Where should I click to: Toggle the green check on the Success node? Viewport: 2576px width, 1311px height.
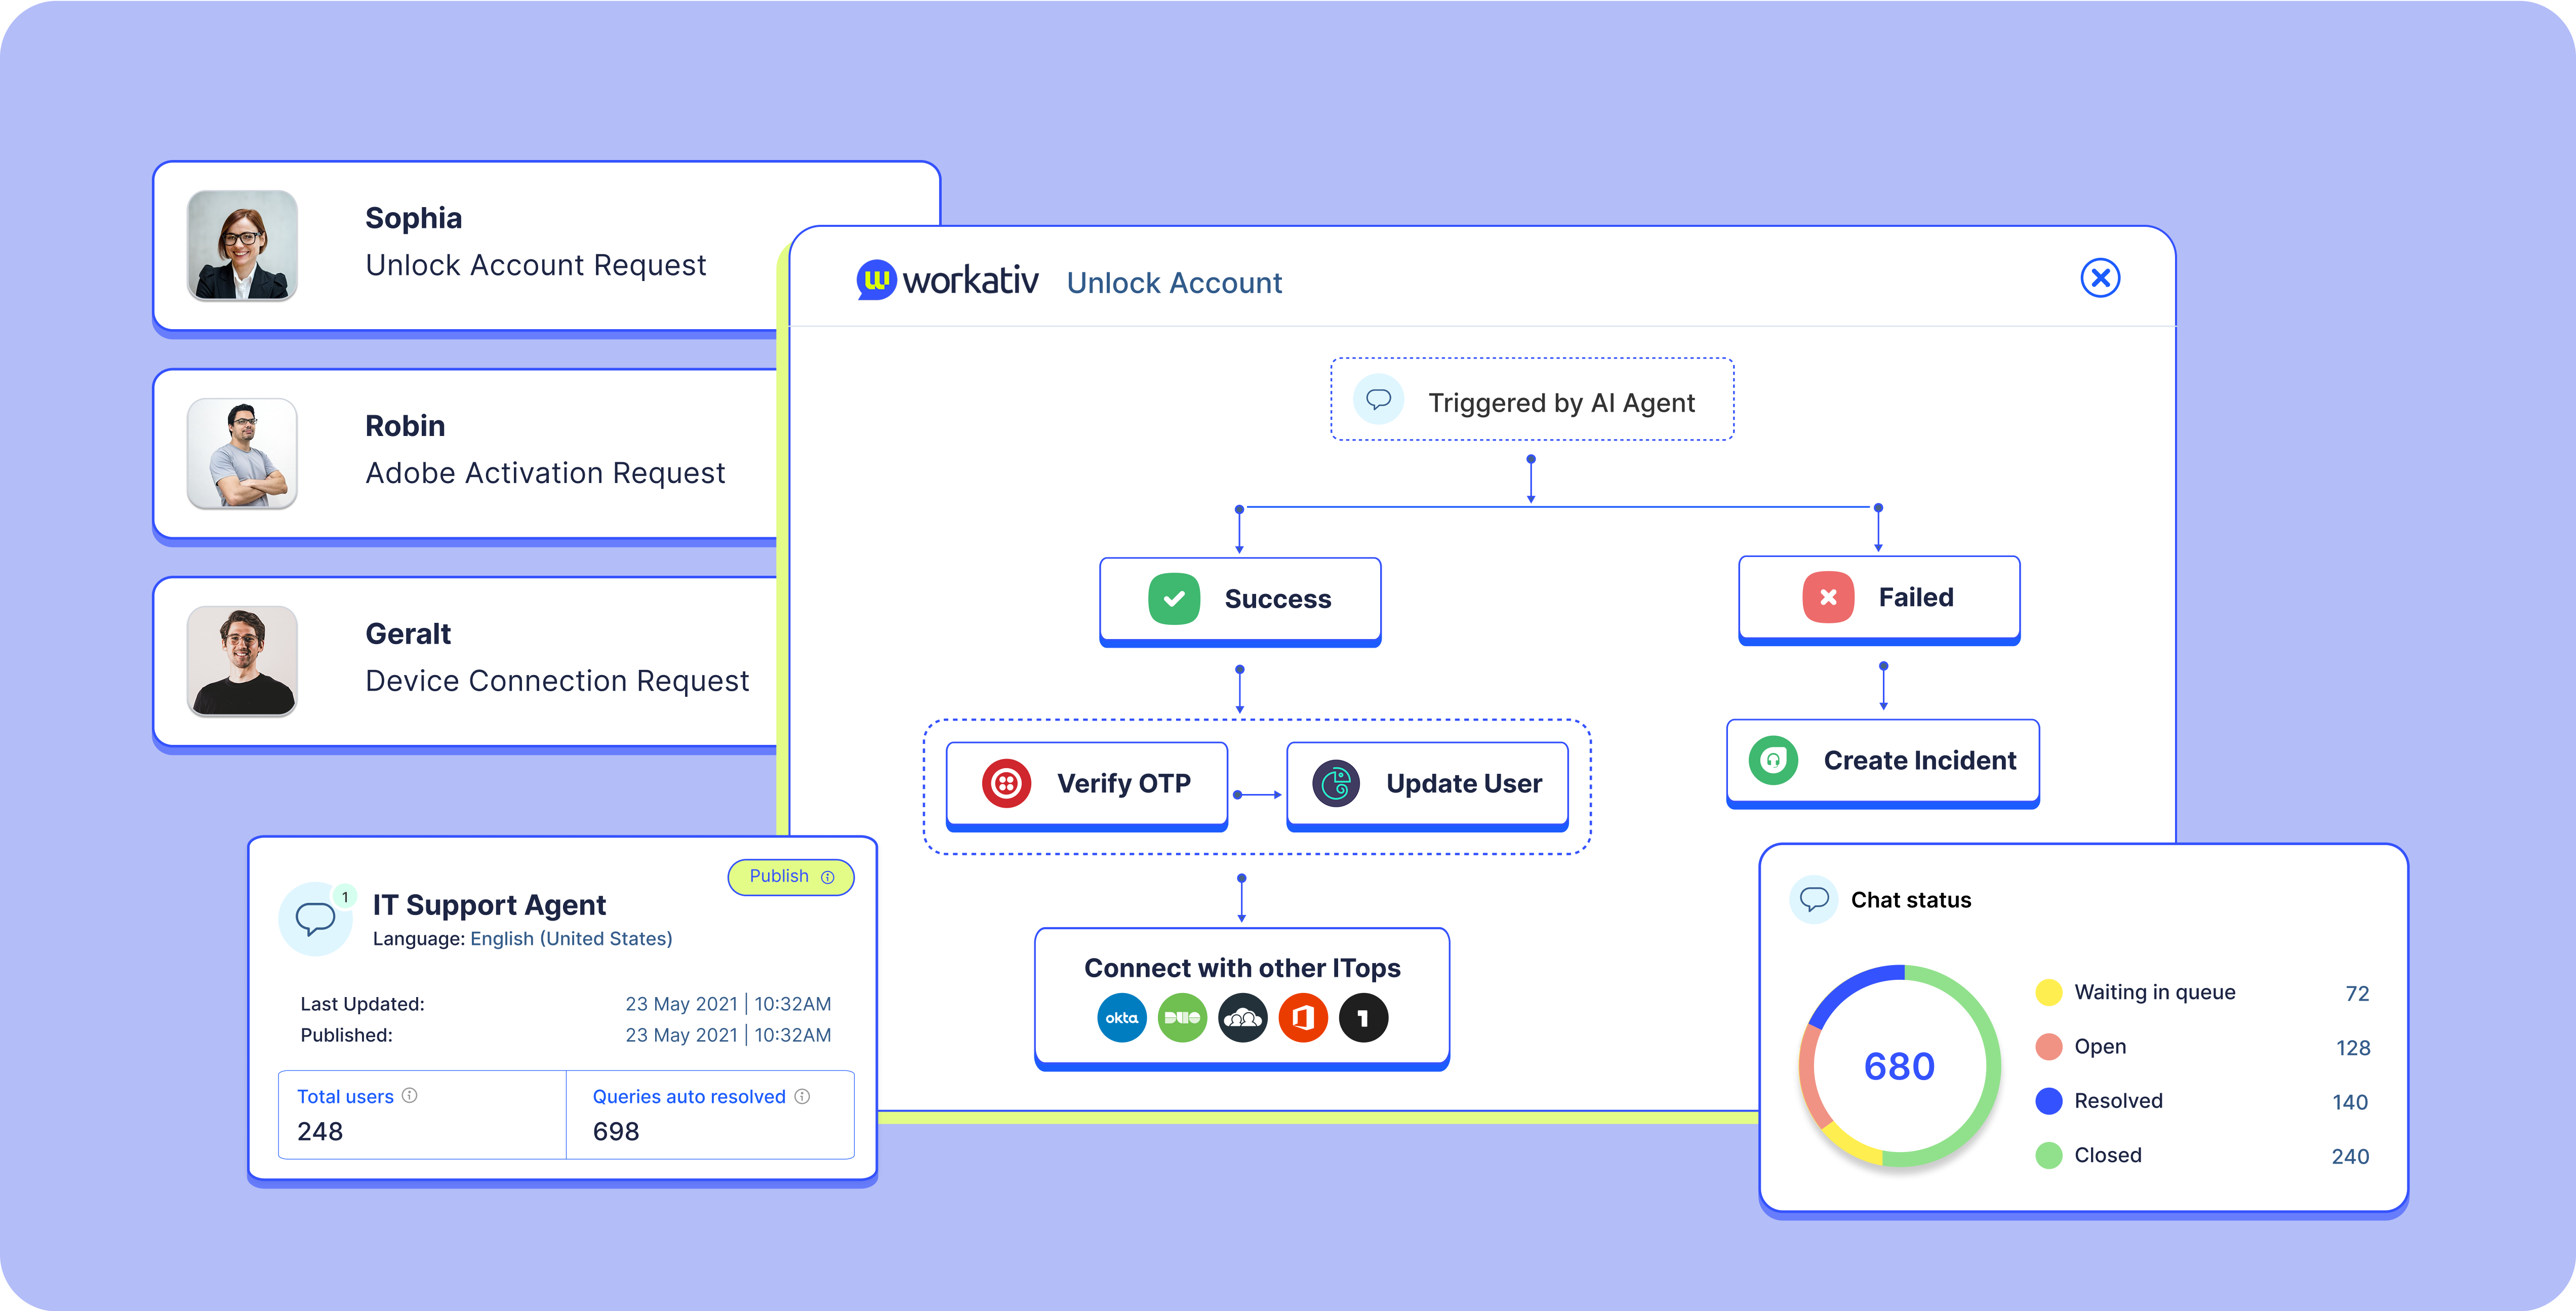[x=1174, y=598]
